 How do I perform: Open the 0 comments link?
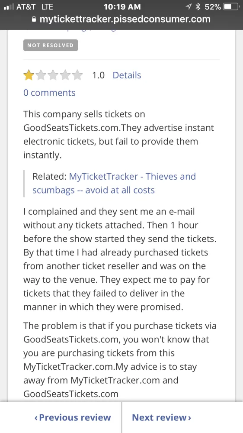49,93
